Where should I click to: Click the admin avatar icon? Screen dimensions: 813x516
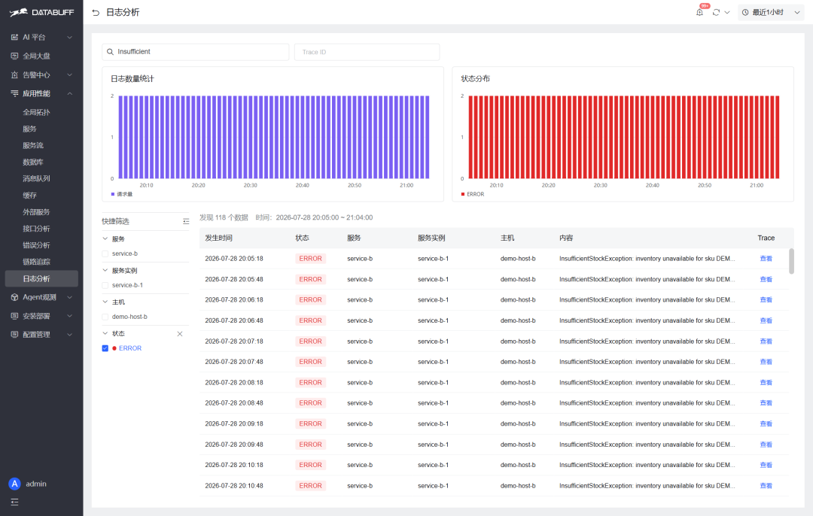click(x=14, y=484)
